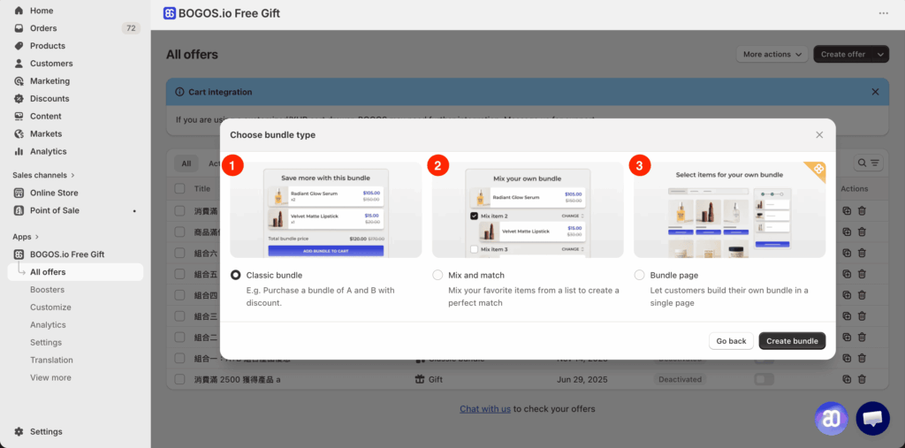The image size is (905, 448).
Task: Click the Marketing target icon
Action: tap(19, 80)
